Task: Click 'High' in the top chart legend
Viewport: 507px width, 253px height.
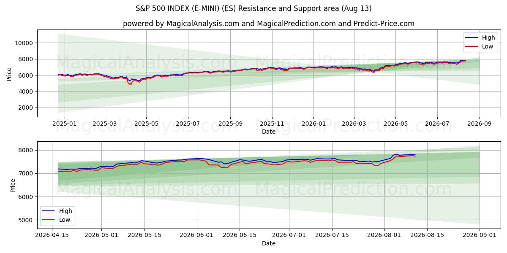Action: click(x=488, y=38)
